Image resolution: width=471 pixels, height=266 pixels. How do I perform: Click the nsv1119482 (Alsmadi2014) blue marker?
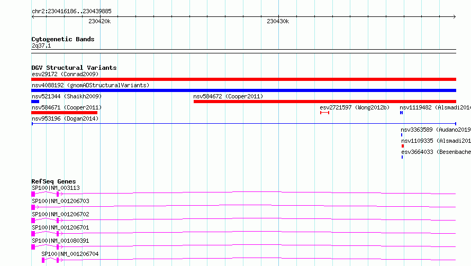(401, 113)
